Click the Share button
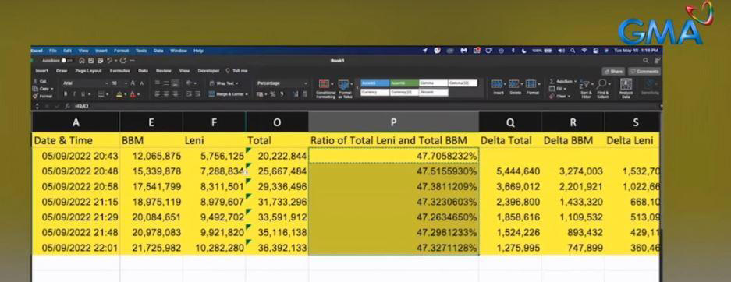Viewport: 731px width, 282px height. point(613,72)
